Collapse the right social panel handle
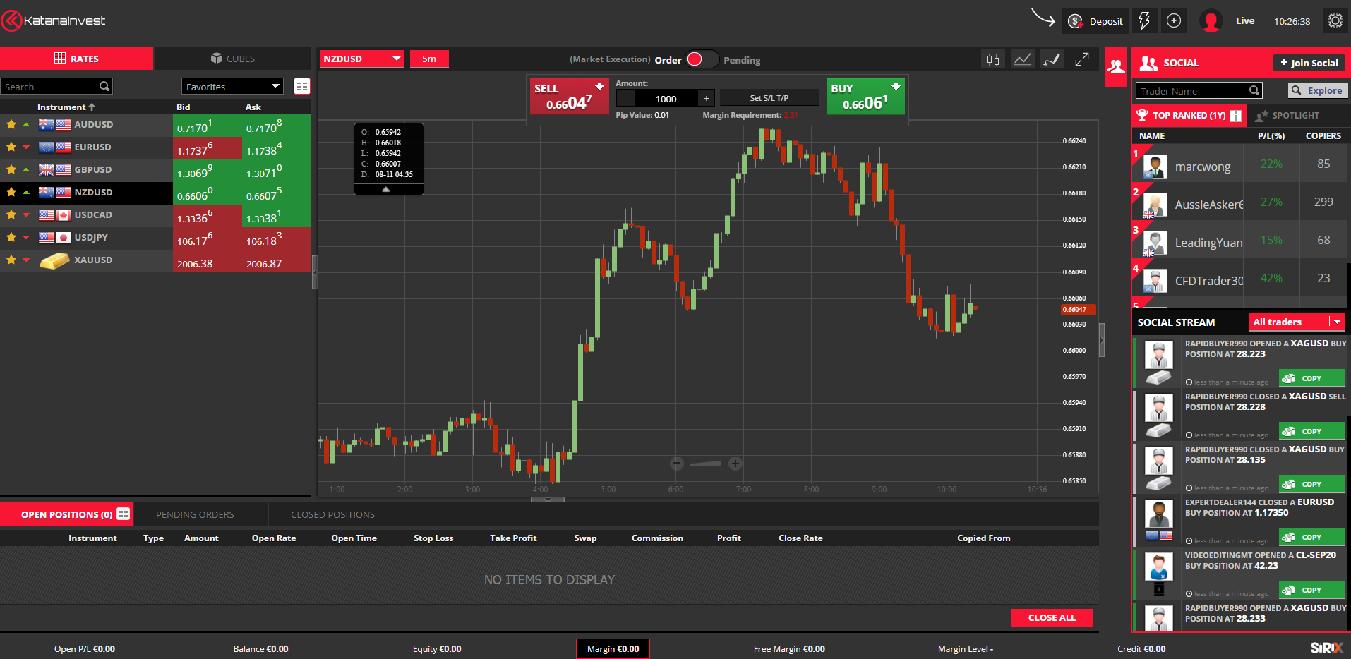This screenshot has width=1351, height=659. pos(1102,340)
